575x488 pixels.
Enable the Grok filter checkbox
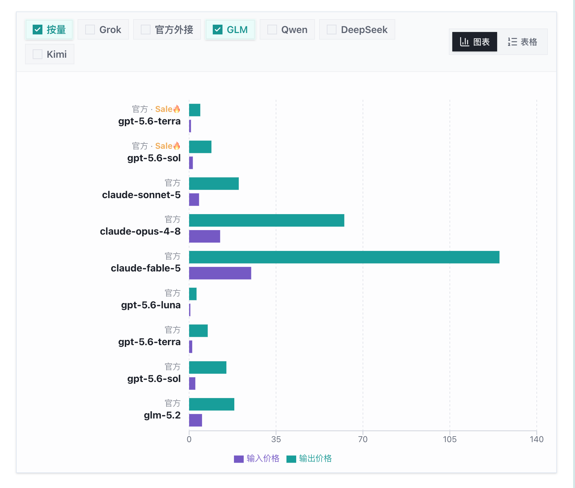(x=90, y=30)
